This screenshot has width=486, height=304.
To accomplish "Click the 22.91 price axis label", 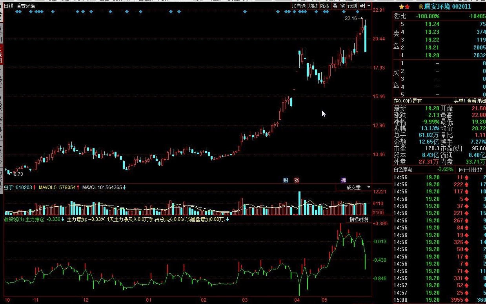I will coord(379,10).
